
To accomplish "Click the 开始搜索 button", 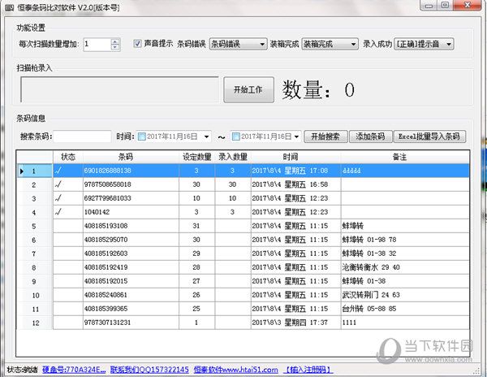I will pos(325,136).
